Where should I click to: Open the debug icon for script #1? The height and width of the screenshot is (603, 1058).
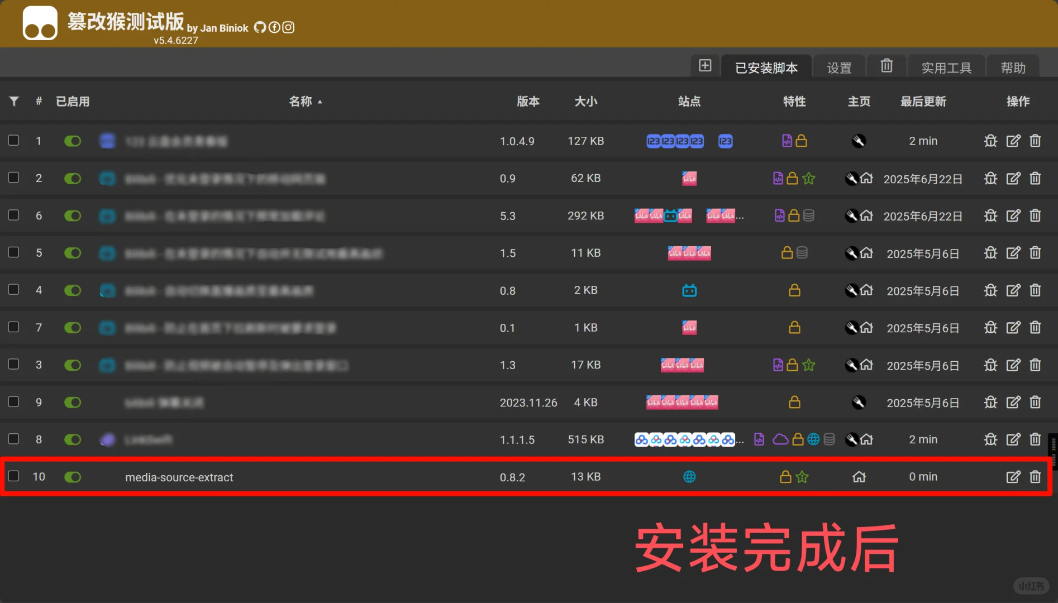click(x=990, y=141)
